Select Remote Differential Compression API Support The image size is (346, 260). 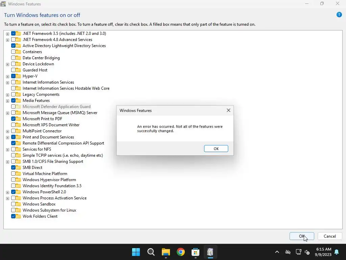[63, 143]
